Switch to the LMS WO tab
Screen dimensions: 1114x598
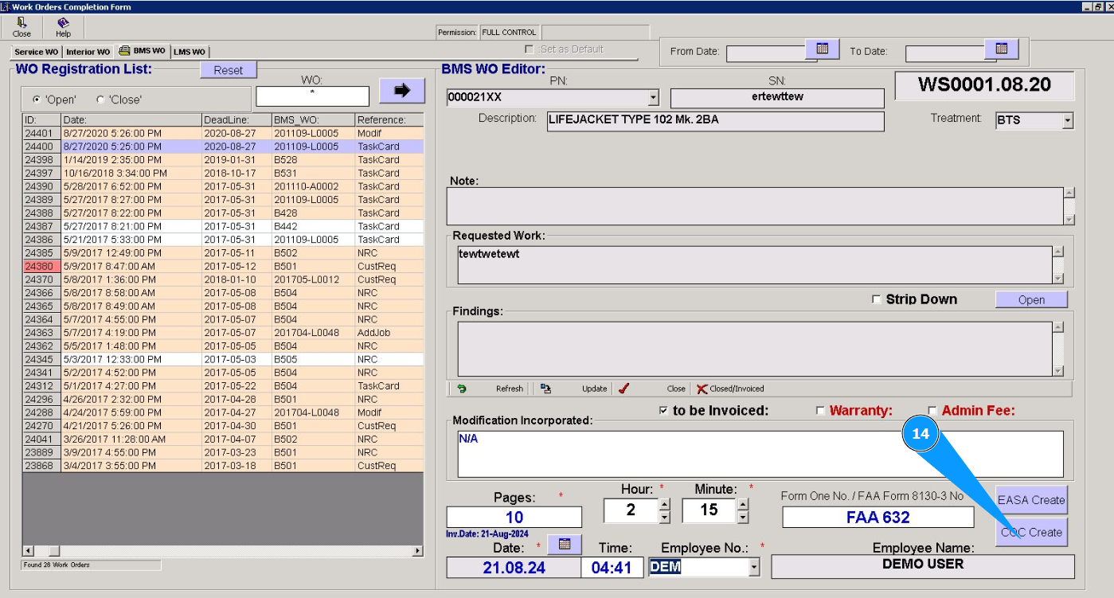tap(190, 52)
